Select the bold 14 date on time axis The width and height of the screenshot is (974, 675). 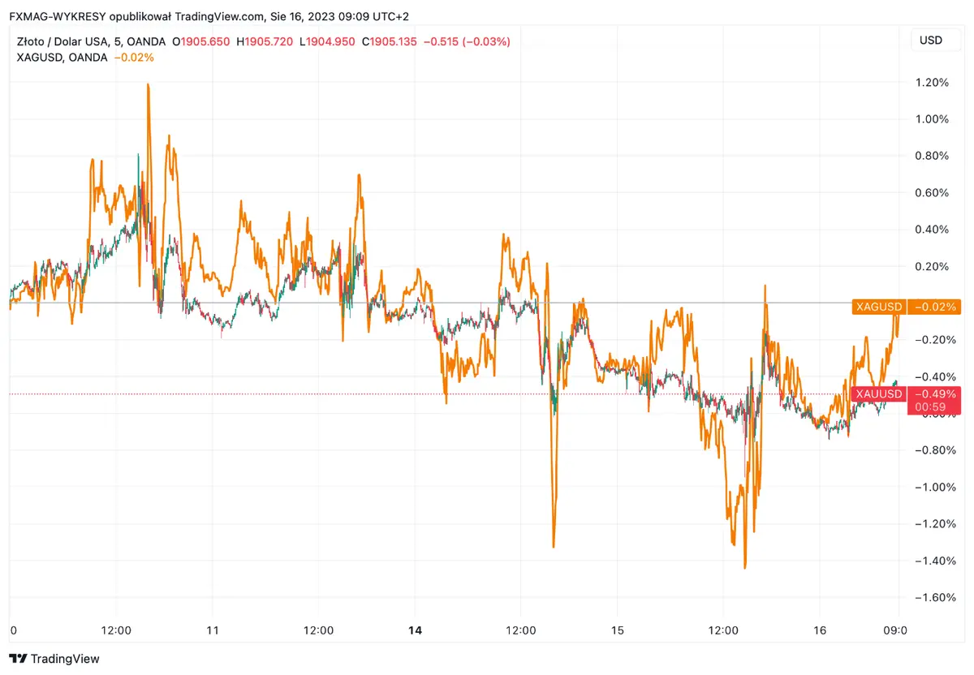pos(415,630)
